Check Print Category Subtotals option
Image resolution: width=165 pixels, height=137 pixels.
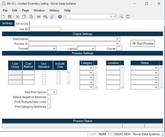pyautogui.click(x=49, y=106)
